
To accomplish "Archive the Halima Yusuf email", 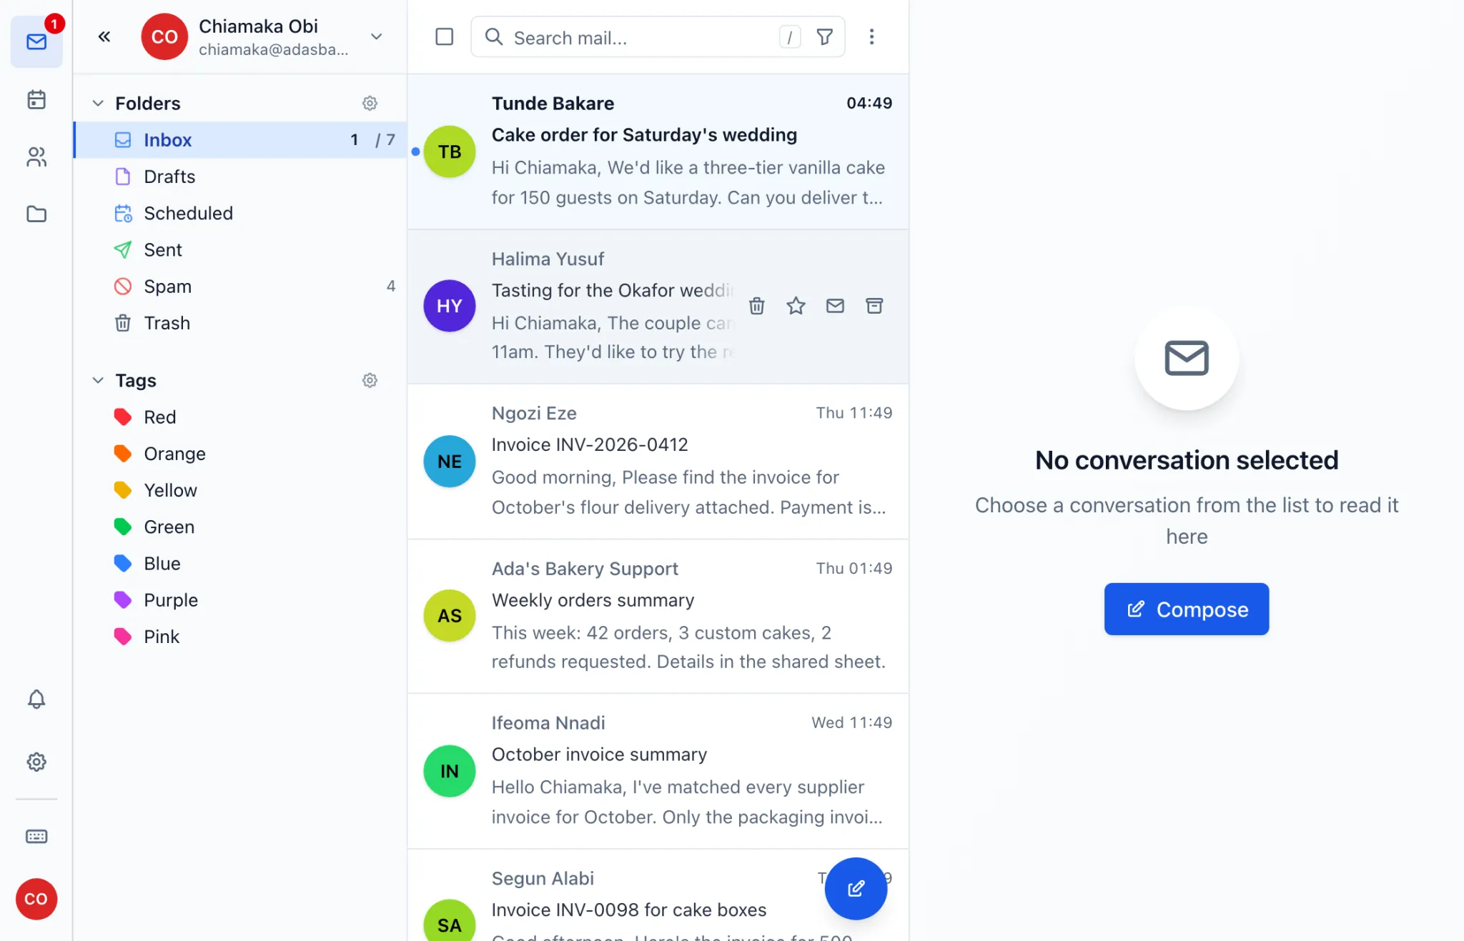I will click(x=874, y=306).
